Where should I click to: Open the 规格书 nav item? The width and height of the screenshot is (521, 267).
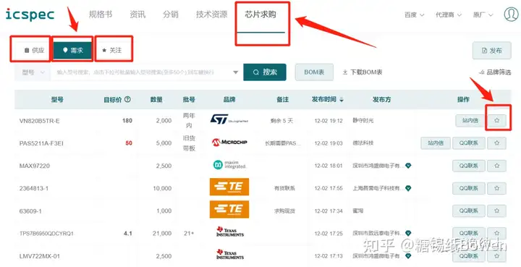coord(101,14)
